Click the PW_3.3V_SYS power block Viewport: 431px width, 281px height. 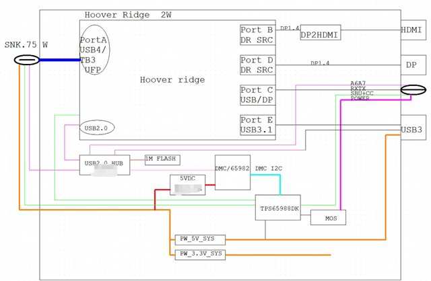[200, 255]
